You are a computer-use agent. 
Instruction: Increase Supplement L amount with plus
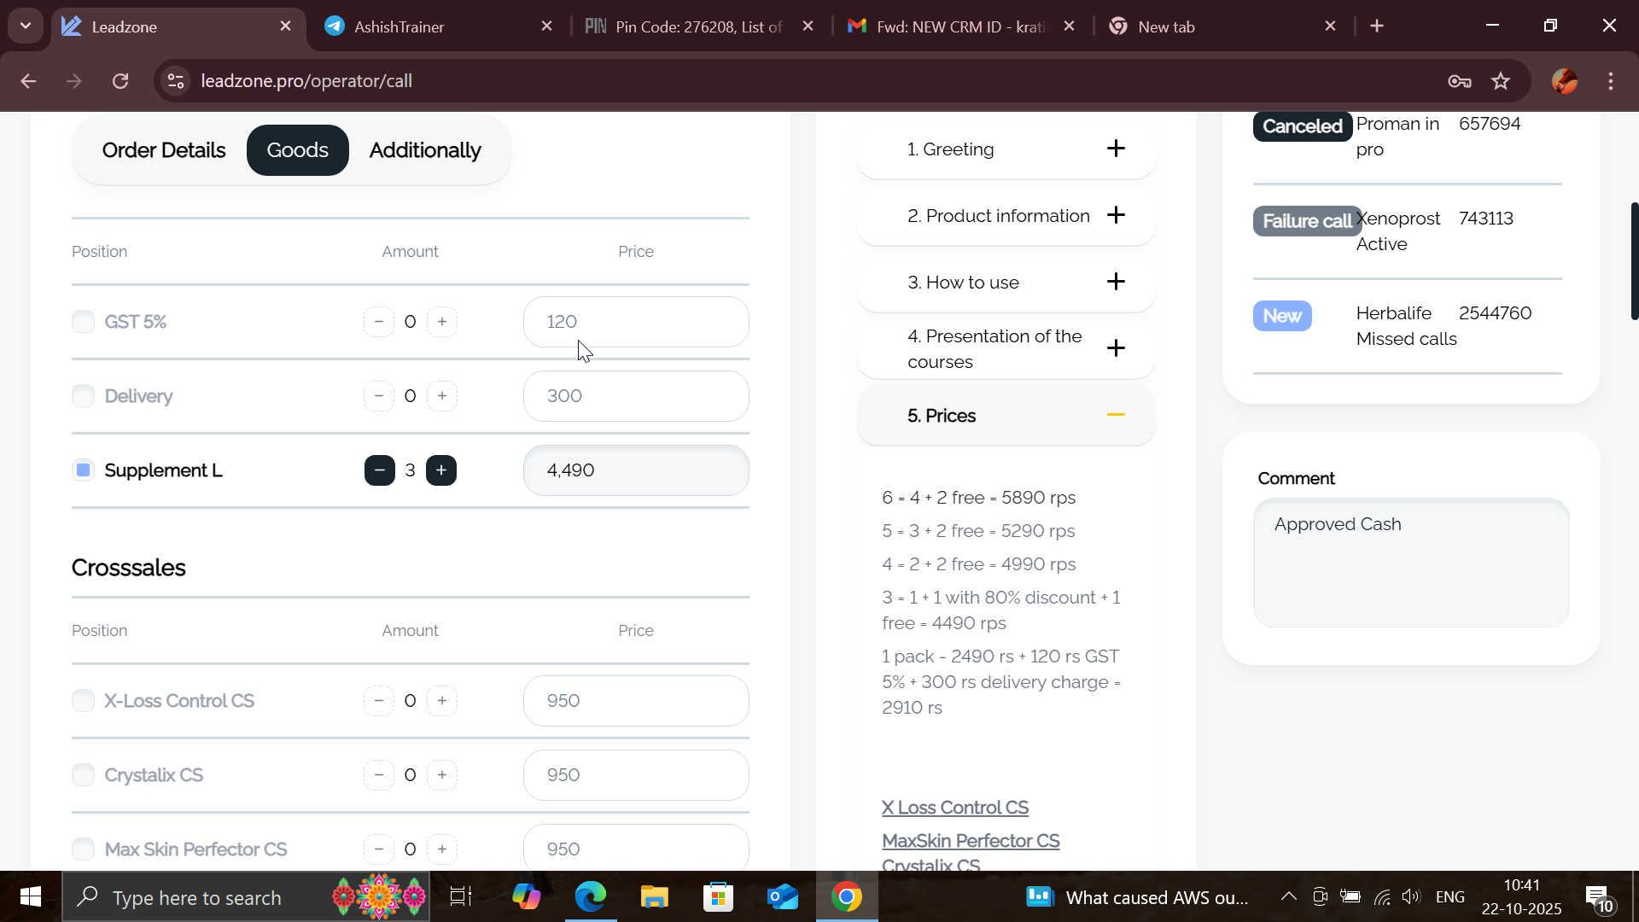tap(441, 470)
